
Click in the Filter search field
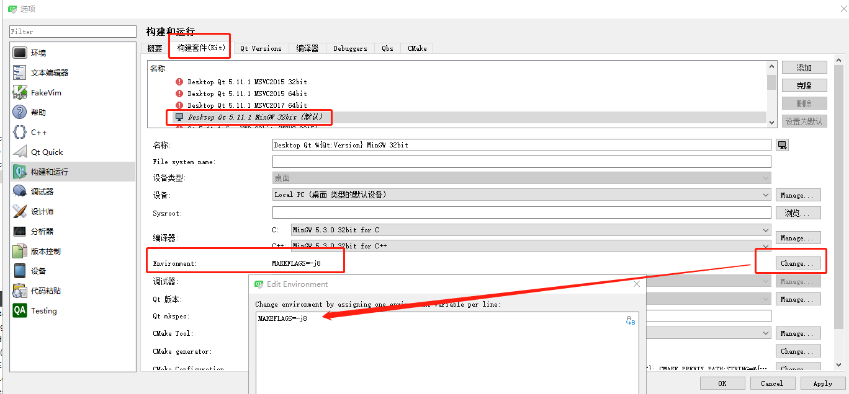tap(73, 32)
